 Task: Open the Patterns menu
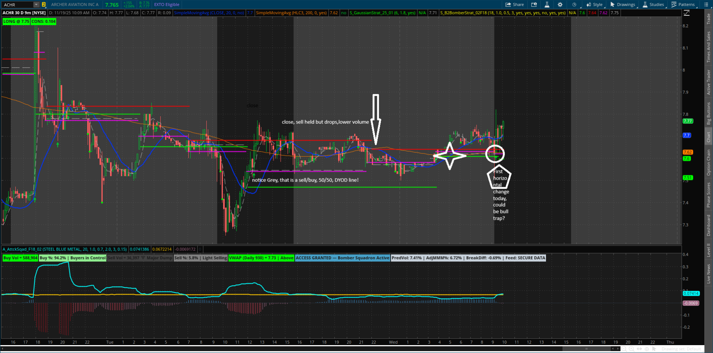(x=683, y=5)
